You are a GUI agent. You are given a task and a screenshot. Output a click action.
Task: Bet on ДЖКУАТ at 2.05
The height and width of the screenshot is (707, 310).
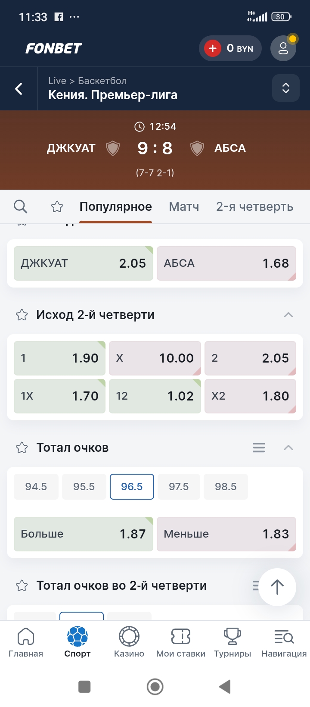click(84, 263)
